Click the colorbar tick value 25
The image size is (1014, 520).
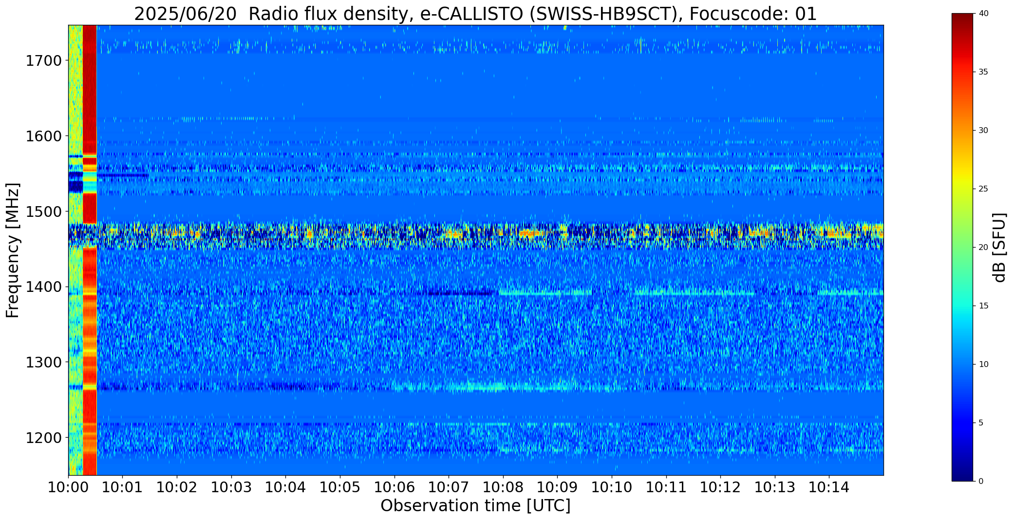pyautogui.click(x=983, y=189)
